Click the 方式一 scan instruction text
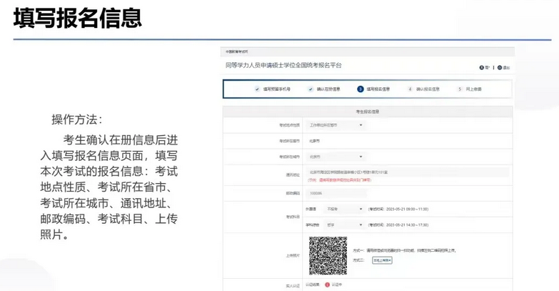The height and width of the screenshot is (291, 559). (x=405, y=251)
